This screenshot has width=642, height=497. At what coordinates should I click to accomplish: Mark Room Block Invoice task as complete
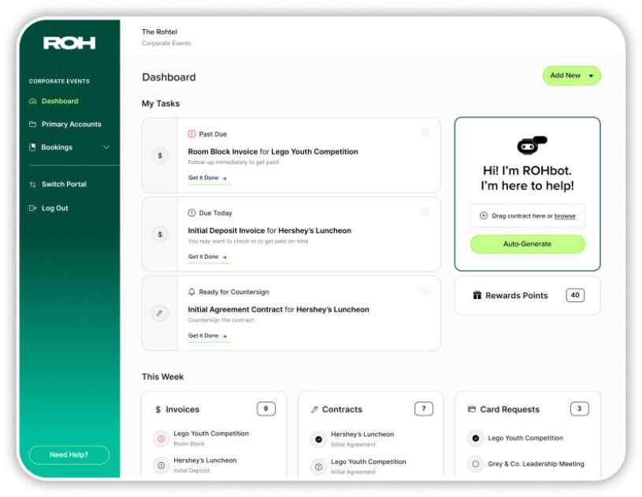[x=425, y=133]
